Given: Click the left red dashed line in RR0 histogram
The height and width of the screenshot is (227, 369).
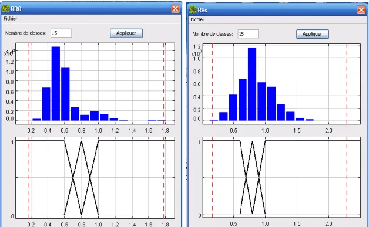Looking at the screenshot, I should [x=29, y=83].
